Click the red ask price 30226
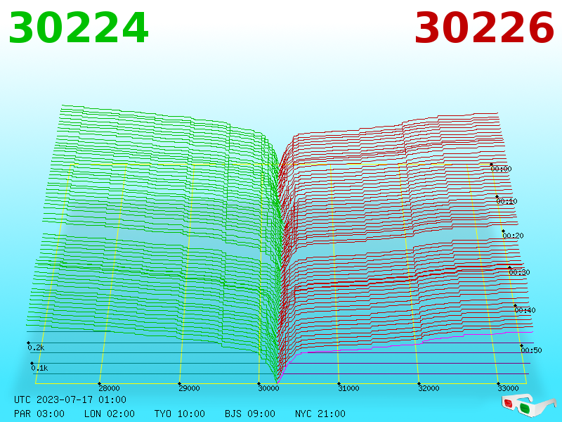562x422 pixels. point(484,27)
